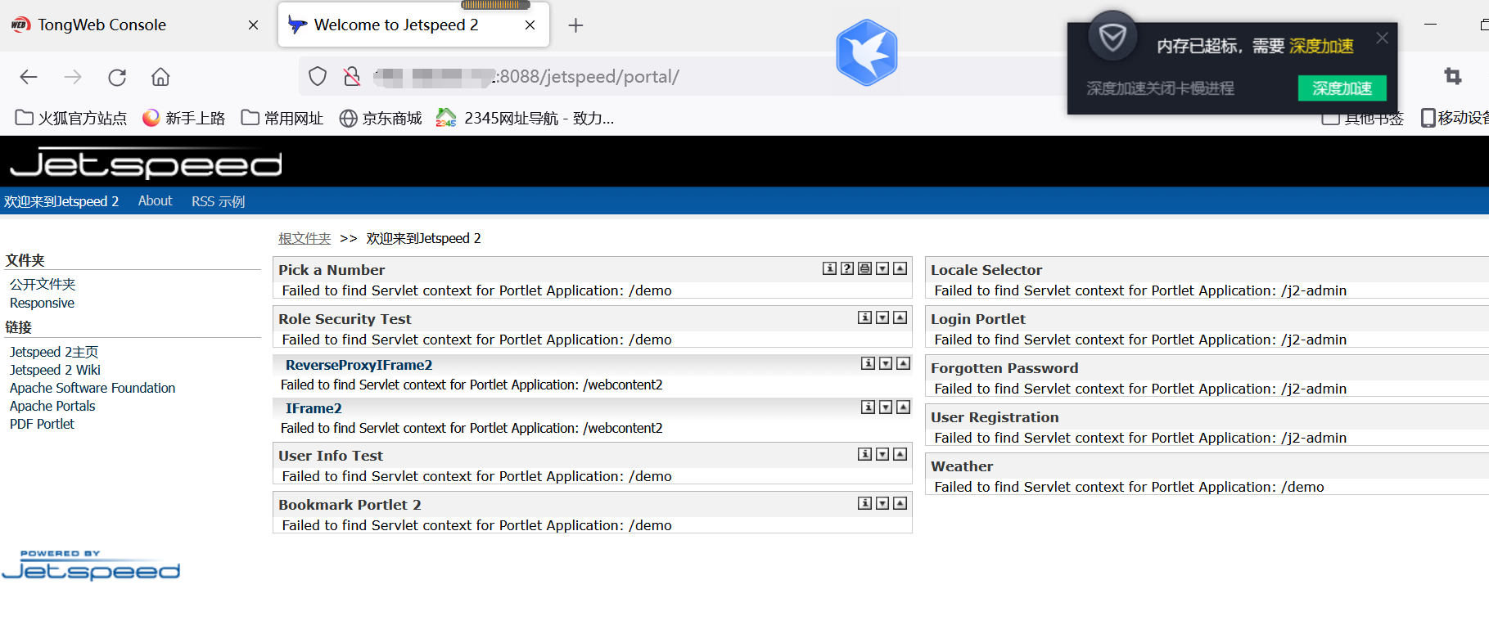1489x630 pixels.
Task: Open the 京东商城 bookmark
Action: point(381,118)
